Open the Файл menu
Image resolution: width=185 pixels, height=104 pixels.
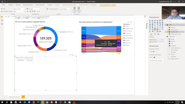pos(3,5)
